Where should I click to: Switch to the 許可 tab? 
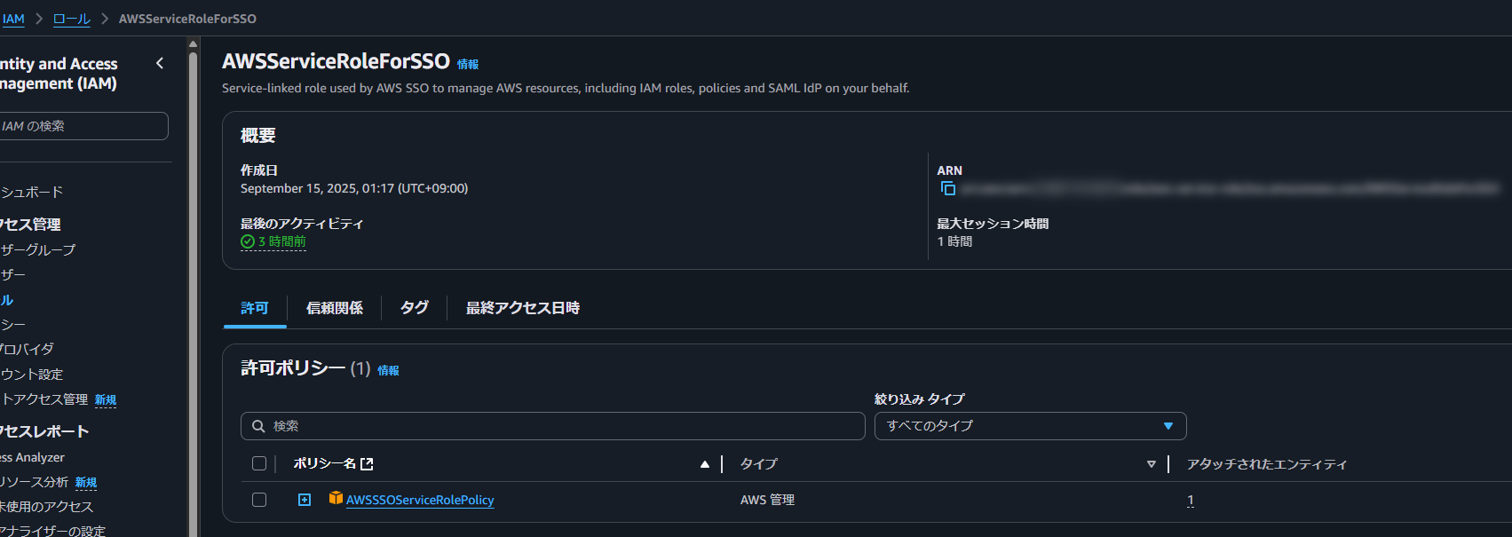(255, 308)
